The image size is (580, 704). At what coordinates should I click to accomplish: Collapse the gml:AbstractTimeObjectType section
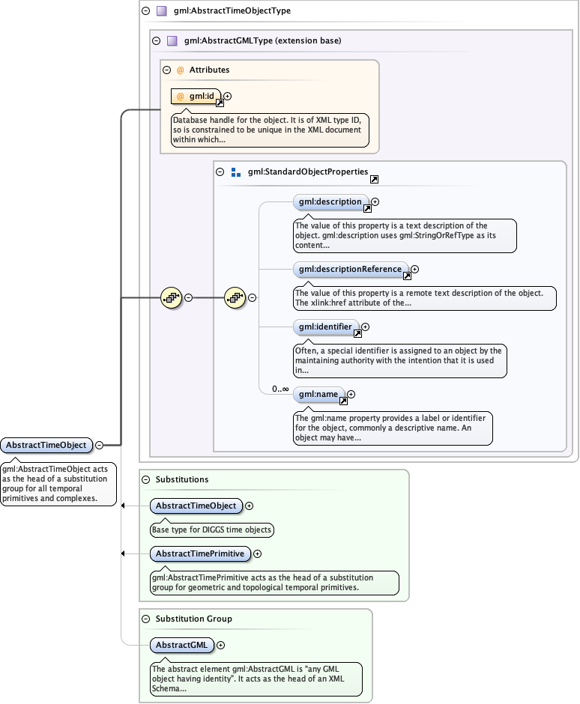point(145,11)
